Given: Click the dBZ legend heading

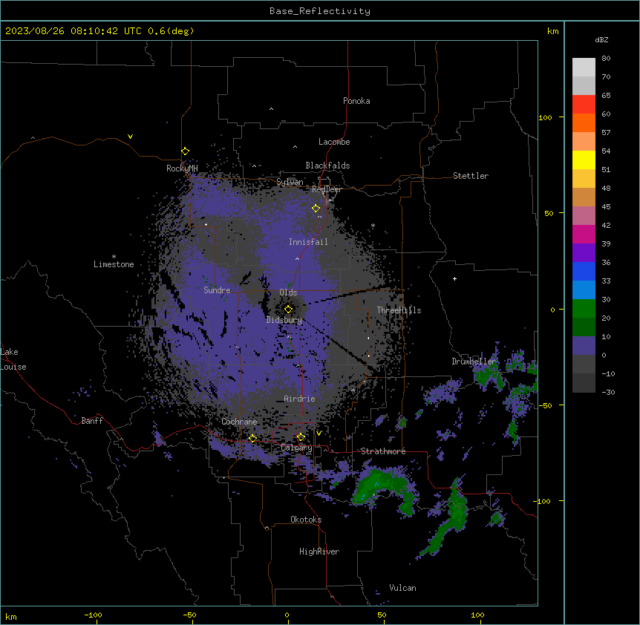Looking at the screenshot, I should point(601,39).
